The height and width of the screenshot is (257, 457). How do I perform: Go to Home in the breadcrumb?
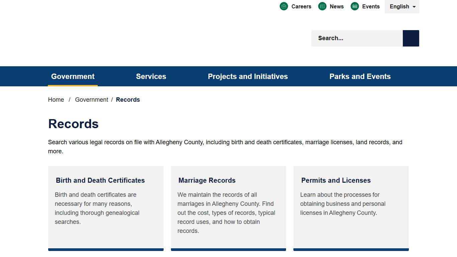pos(56,100)
